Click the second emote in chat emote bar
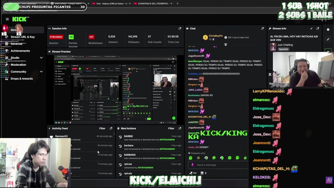This screenshot has height=188, width=334. pyautogui.click(x=198, y=158)
